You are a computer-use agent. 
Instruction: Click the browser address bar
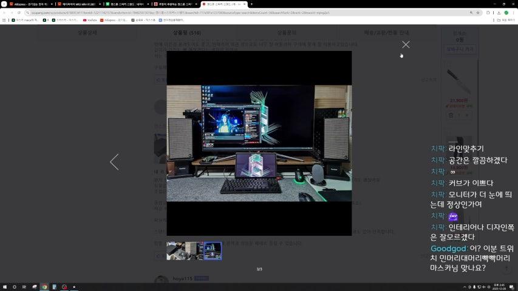(243, 12)
